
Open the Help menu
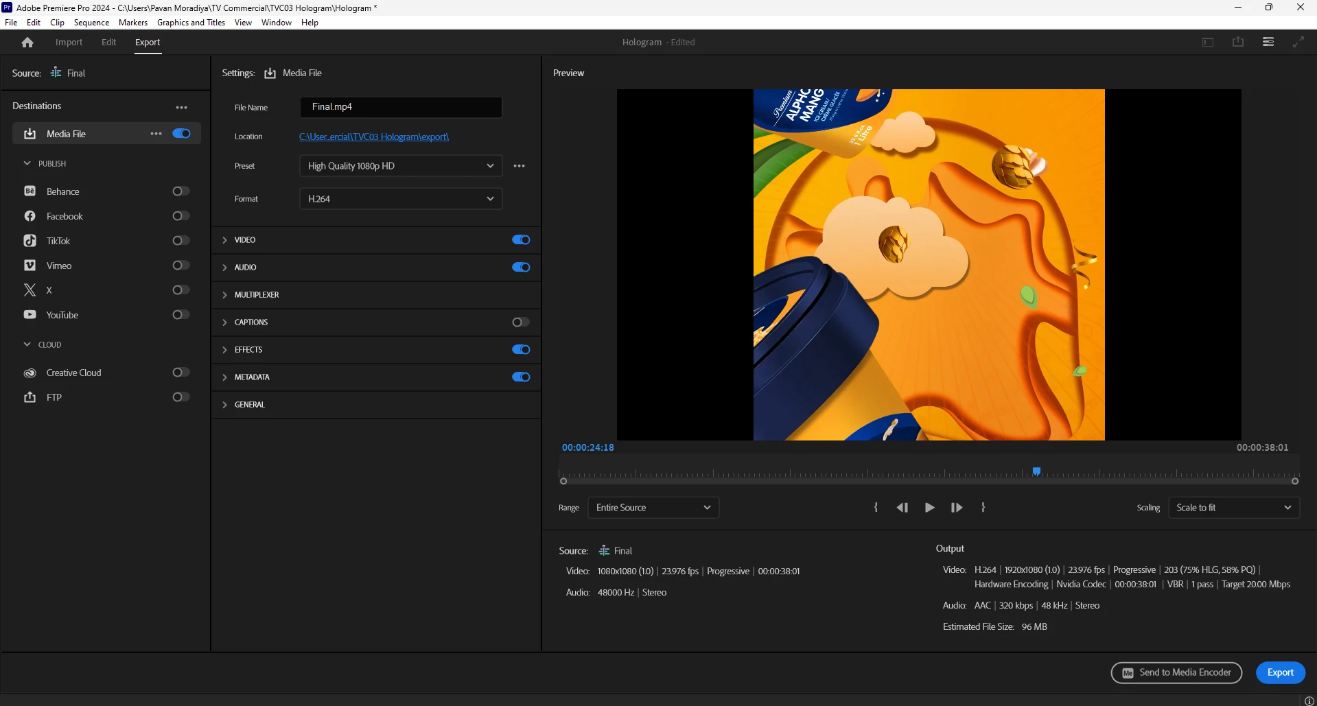[310, 23]
